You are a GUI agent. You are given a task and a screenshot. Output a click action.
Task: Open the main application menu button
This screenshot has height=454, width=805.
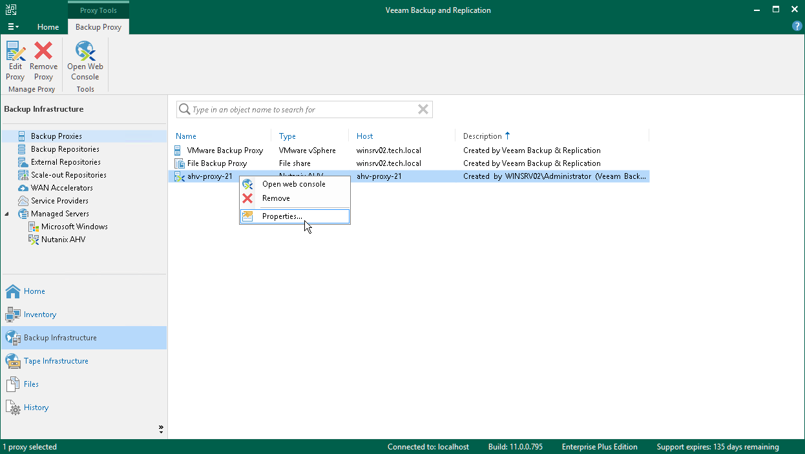coord(13,27)
